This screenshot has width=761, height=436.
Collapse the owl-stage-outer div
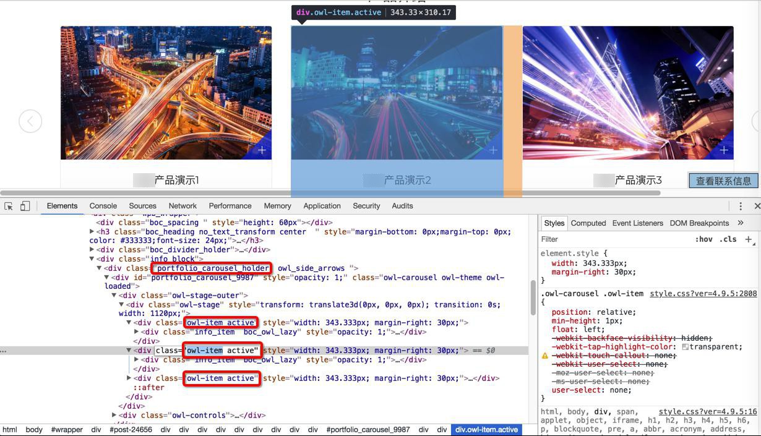[x=114, y=296]
